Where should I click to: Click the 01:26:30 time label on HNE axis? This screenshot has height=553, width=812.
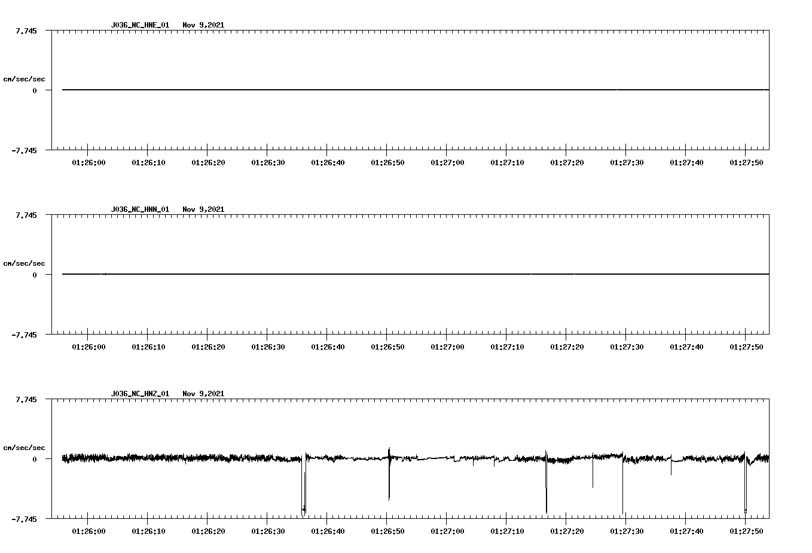268,163
